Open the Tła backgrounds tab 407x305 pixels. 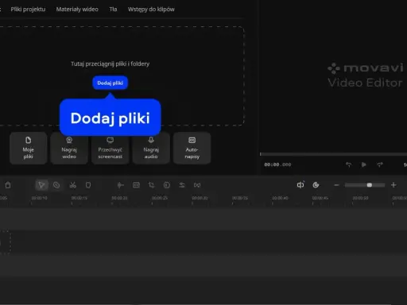coord(113,10)
